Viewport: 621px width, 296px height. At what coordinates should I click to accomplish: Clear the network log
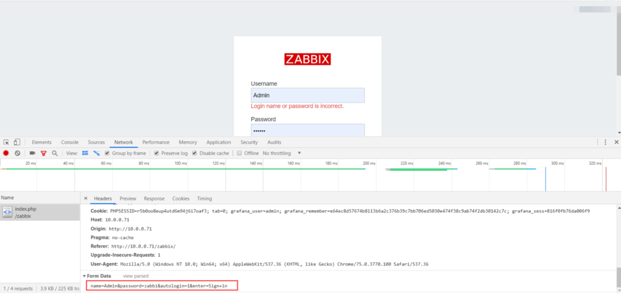click(17, 153)
